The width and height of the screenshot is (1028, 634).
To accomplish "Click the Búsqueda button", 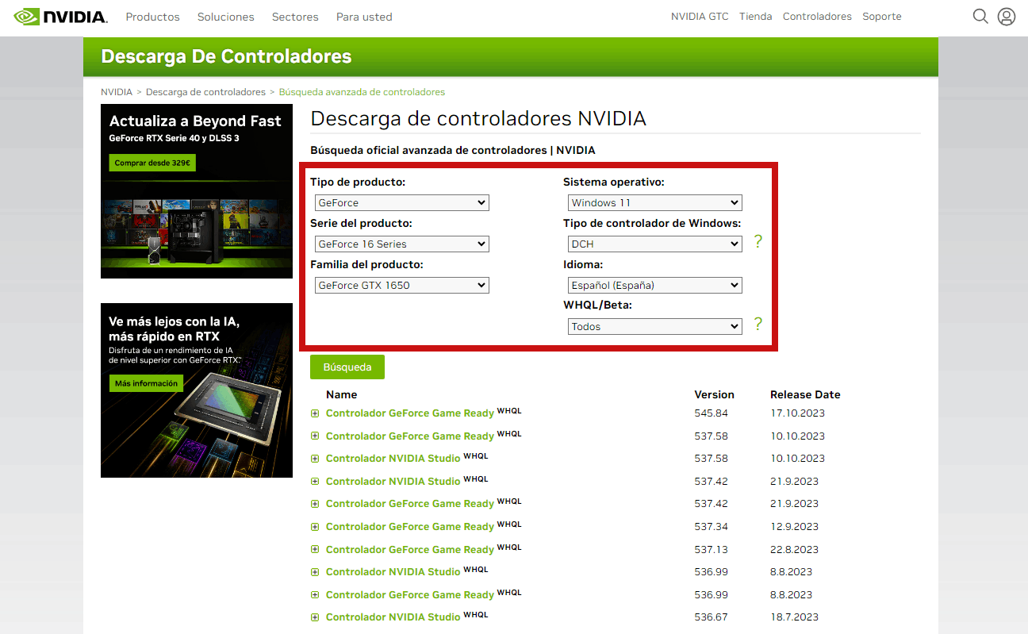I will [347, 367].
